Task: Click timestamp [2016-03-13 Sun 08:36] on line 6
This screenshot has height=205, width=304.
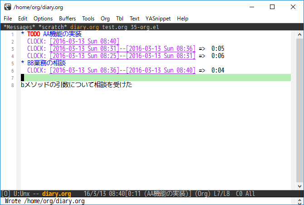Action: click(84, 70)
